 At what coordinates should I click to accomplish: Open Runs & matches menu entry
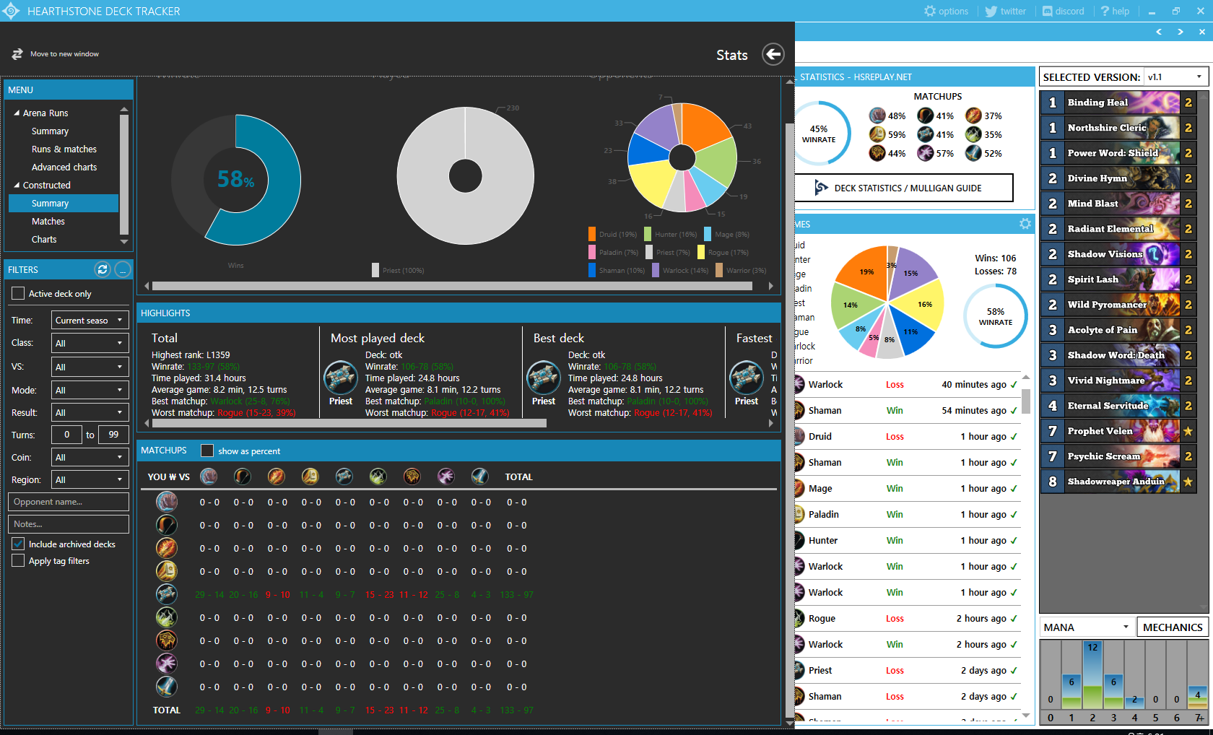click(x=64, y=149)
